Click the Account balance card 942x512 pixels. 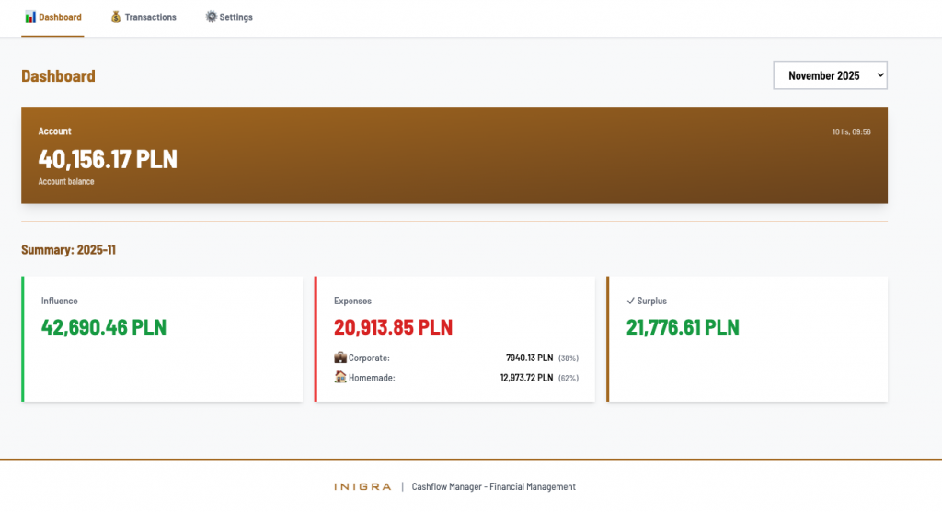coord(454,154)
